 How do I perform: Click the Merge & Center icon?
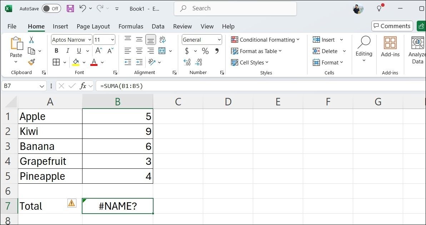162,51
